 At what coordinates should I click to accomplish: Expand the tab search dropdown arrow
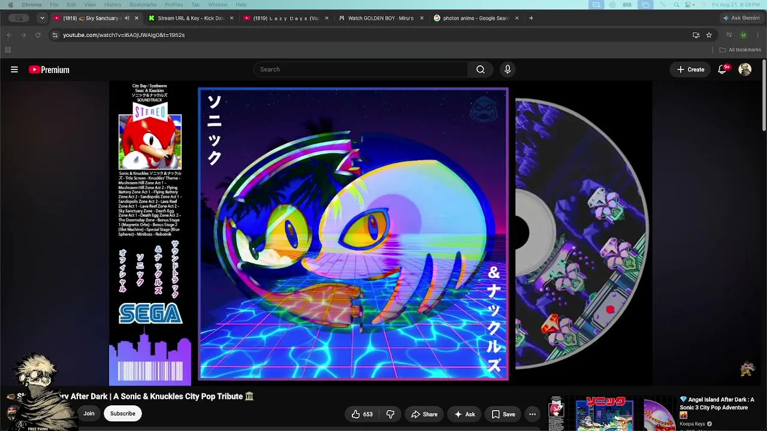tap(42, 18)
